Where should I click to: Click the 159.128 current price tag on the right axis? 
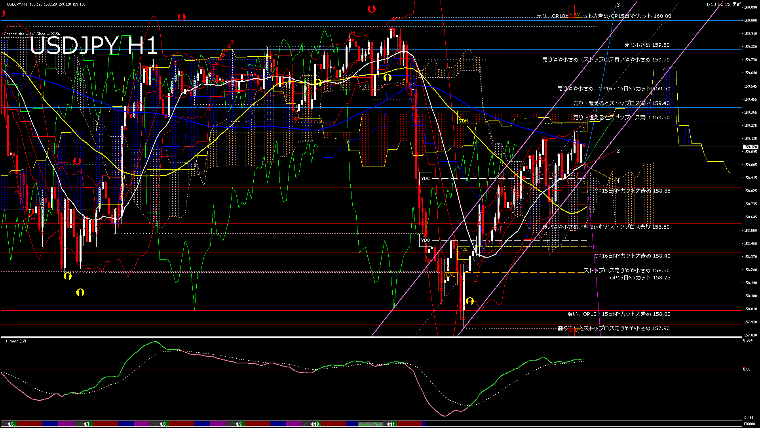pos(751,147)
